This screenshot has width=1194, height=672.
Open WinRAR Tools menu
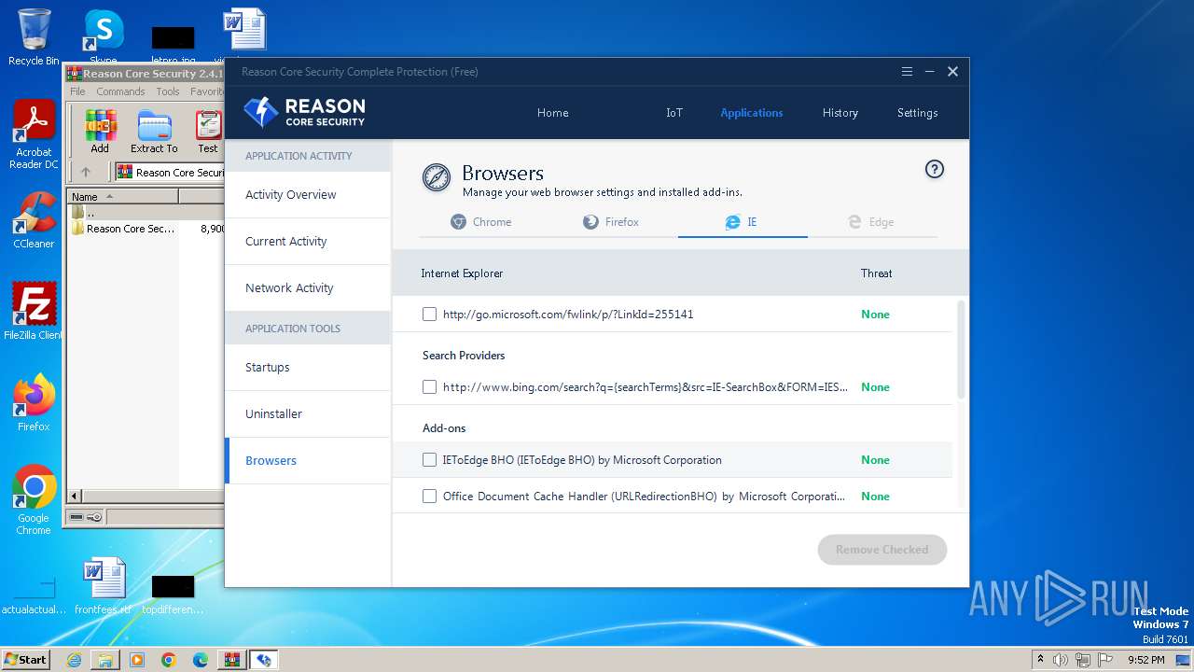168,91
